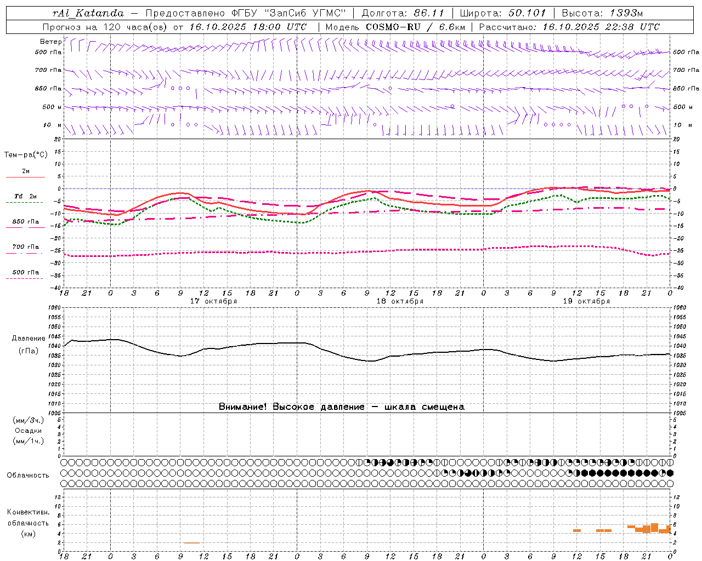Click the Td 2м dew point legend entry
Viewport: 702px width, 561px height.
click(26, 196)
